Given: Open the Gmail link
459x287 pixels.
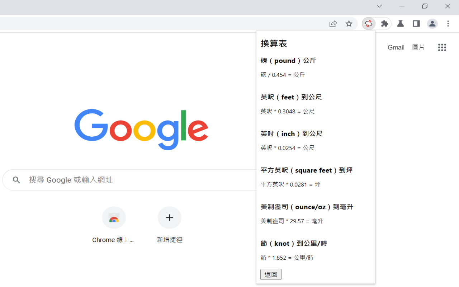Looking at the screenshot, I should coord(396,47).
